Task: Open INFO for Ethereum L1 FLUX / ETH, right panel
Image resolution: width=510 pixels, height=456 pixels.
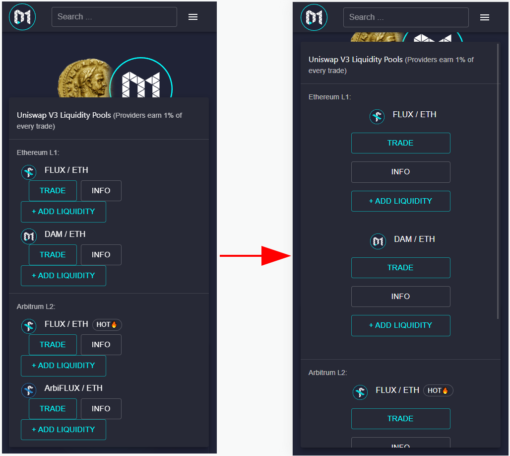Action: (401, 172)
